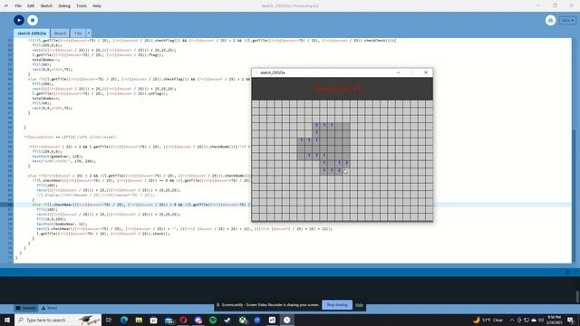The image size is (580, 326).
Task: Stop the running sketch
Action: (x=33, y=20)
